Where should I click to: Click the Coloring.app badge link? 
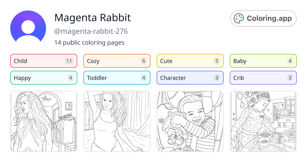263,18
